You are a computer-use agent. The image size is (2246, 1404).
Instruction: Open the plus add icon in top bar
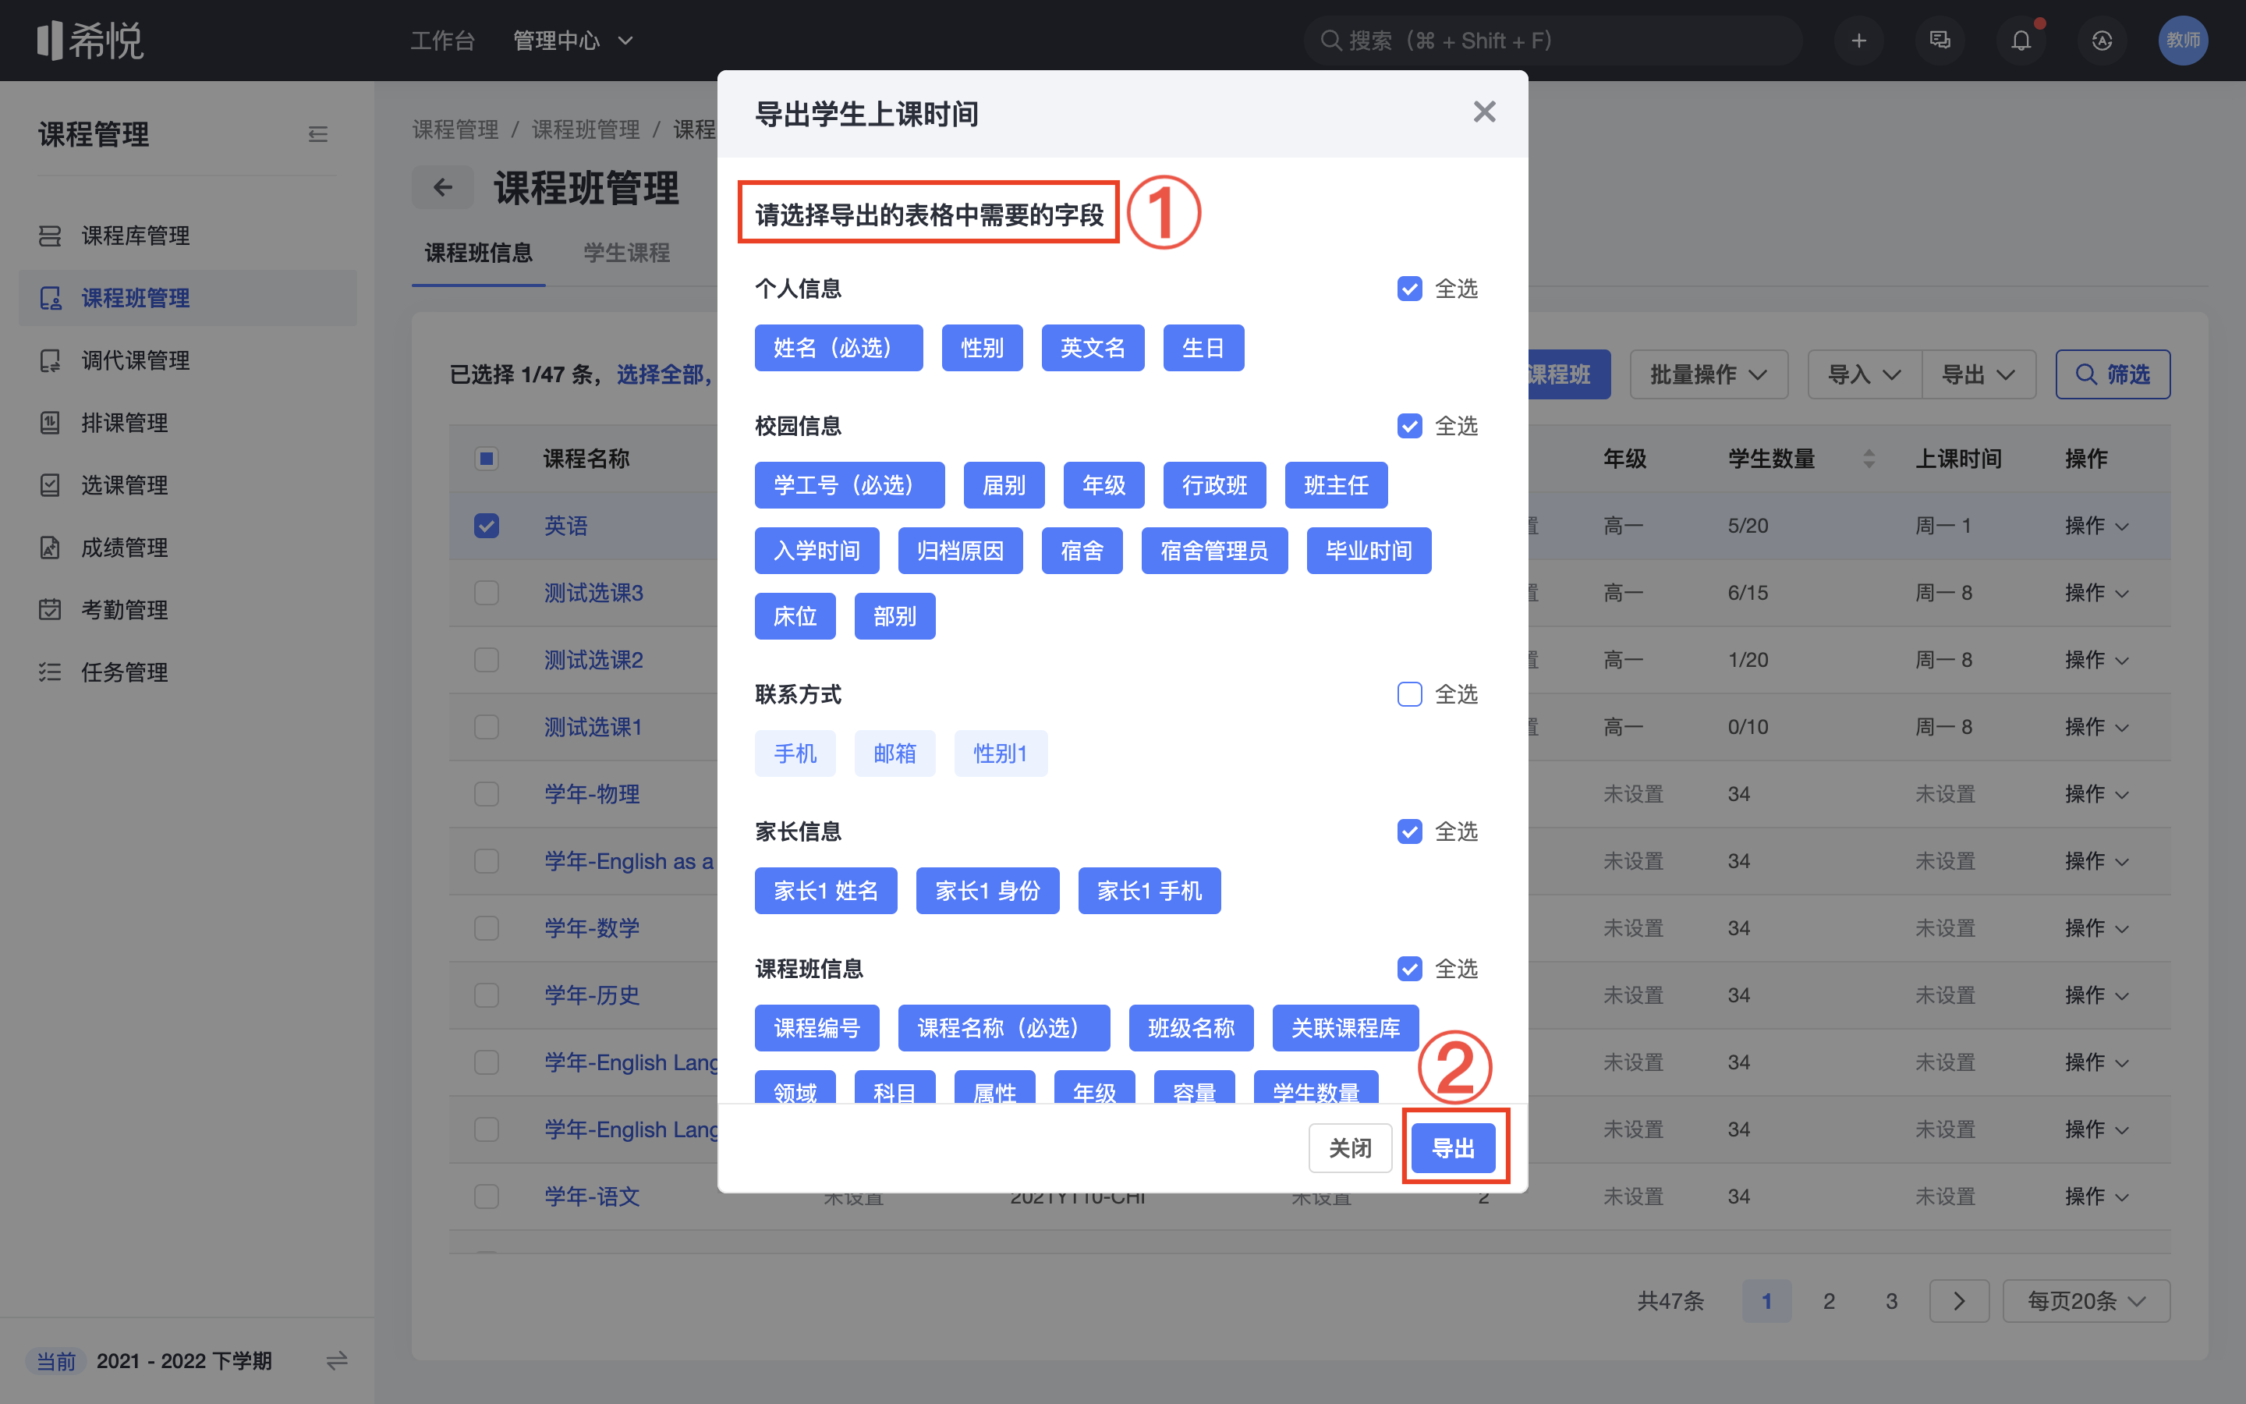pyautogui.click(x=1858, y=41)
